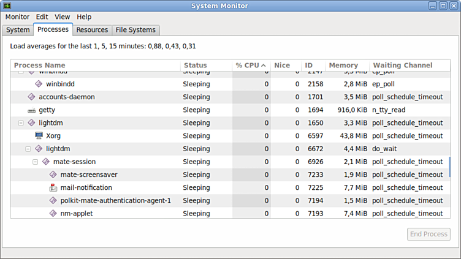Click the Xorg monitor icon
461x259 pixels.
(x=39, y=136)
